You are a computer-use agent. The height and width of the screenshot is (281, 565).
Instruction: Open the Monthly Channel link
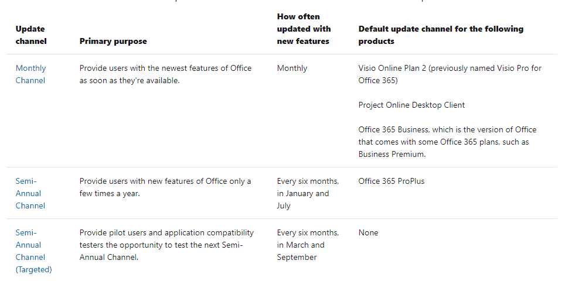(x=30, y=74)
